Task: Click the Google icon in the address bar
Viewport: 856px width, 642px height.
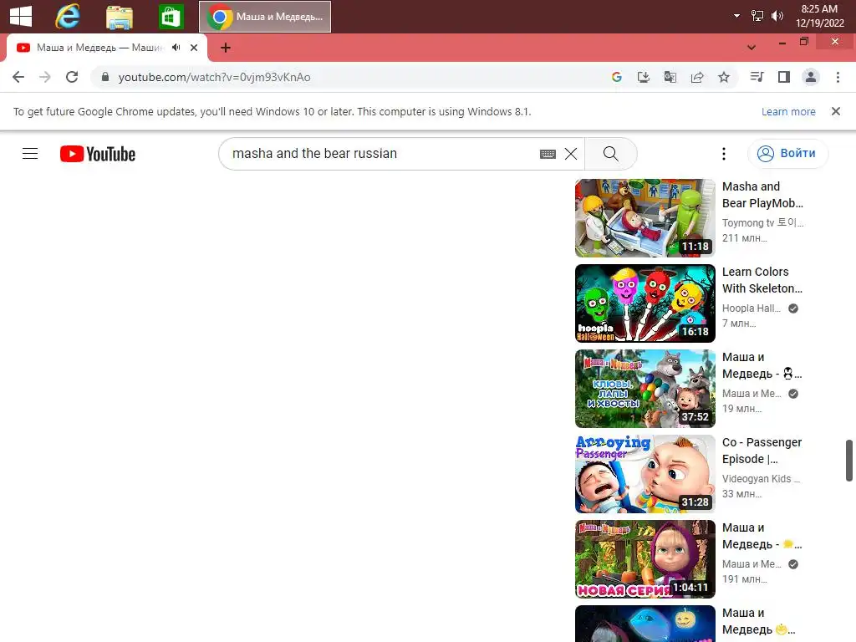Action: pos(617,77)
